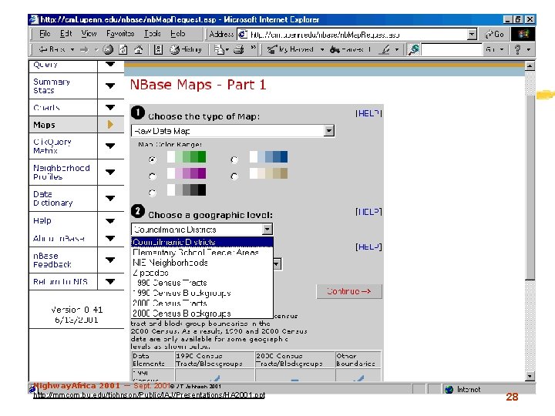Choose NIS Neighborhoods list option
This screenshot has width=555, height=416.
202,263
